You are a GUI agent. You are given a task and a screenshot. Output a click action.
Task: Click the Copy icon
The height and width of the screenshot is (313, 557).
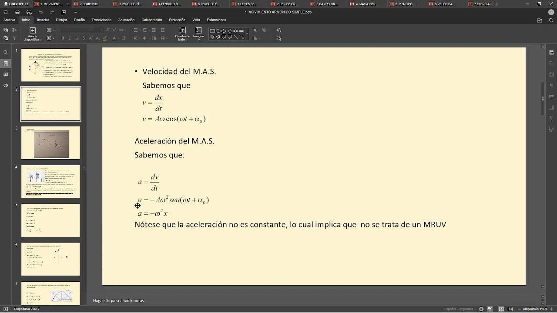pos(6,30)
